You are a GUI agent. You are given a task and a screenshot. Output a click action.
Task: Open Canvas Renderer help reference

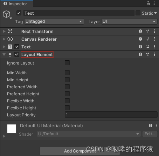click(x=140, y=39)
